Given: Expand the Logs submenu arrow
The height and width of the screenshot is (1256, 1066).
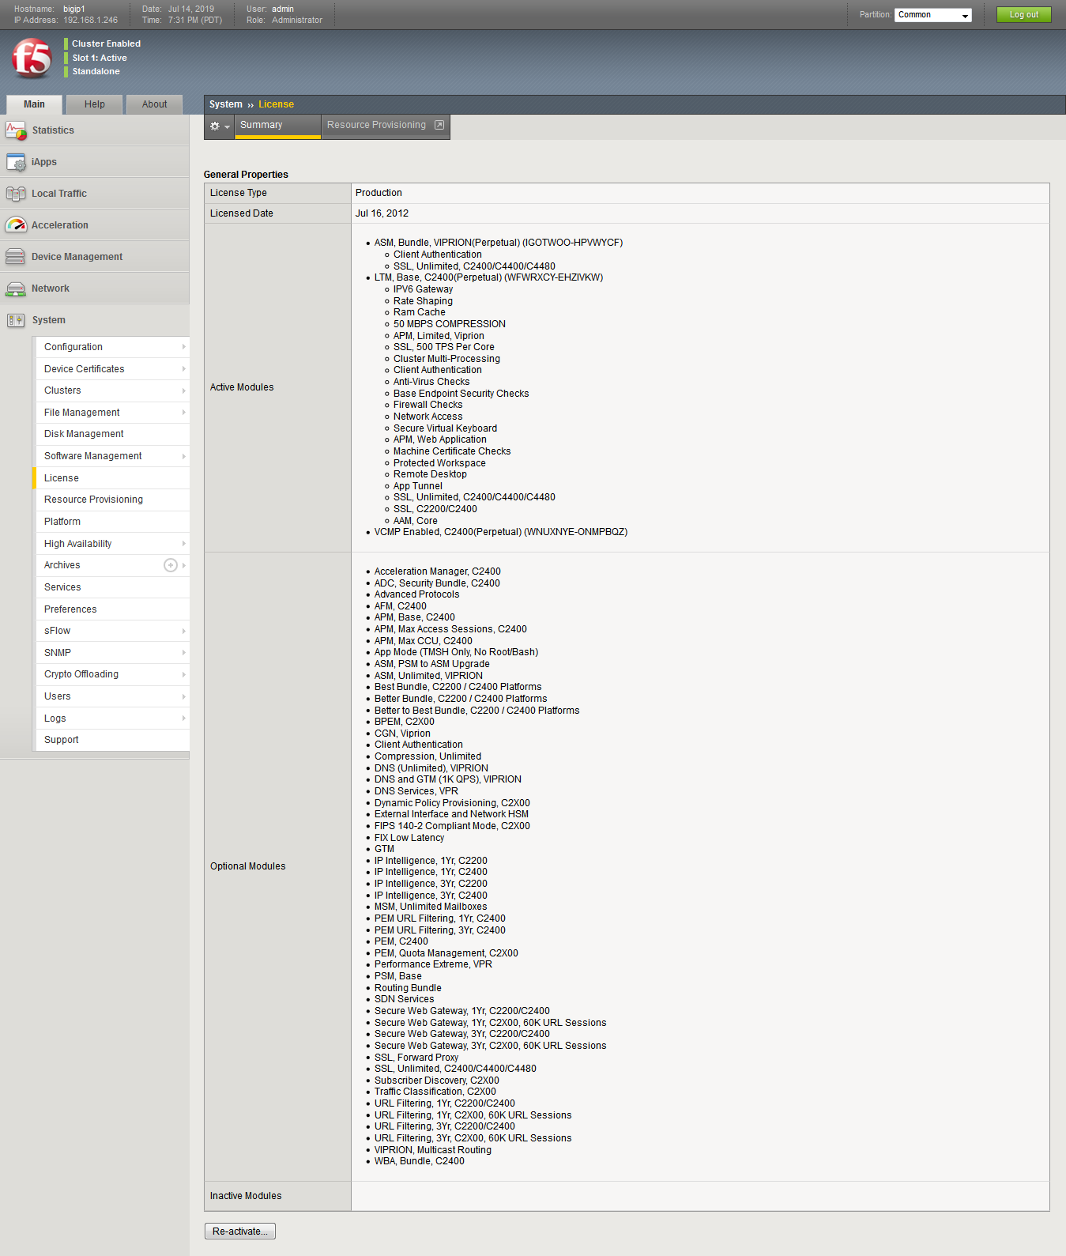Looking at the screenshot, I should pos(184,719).
